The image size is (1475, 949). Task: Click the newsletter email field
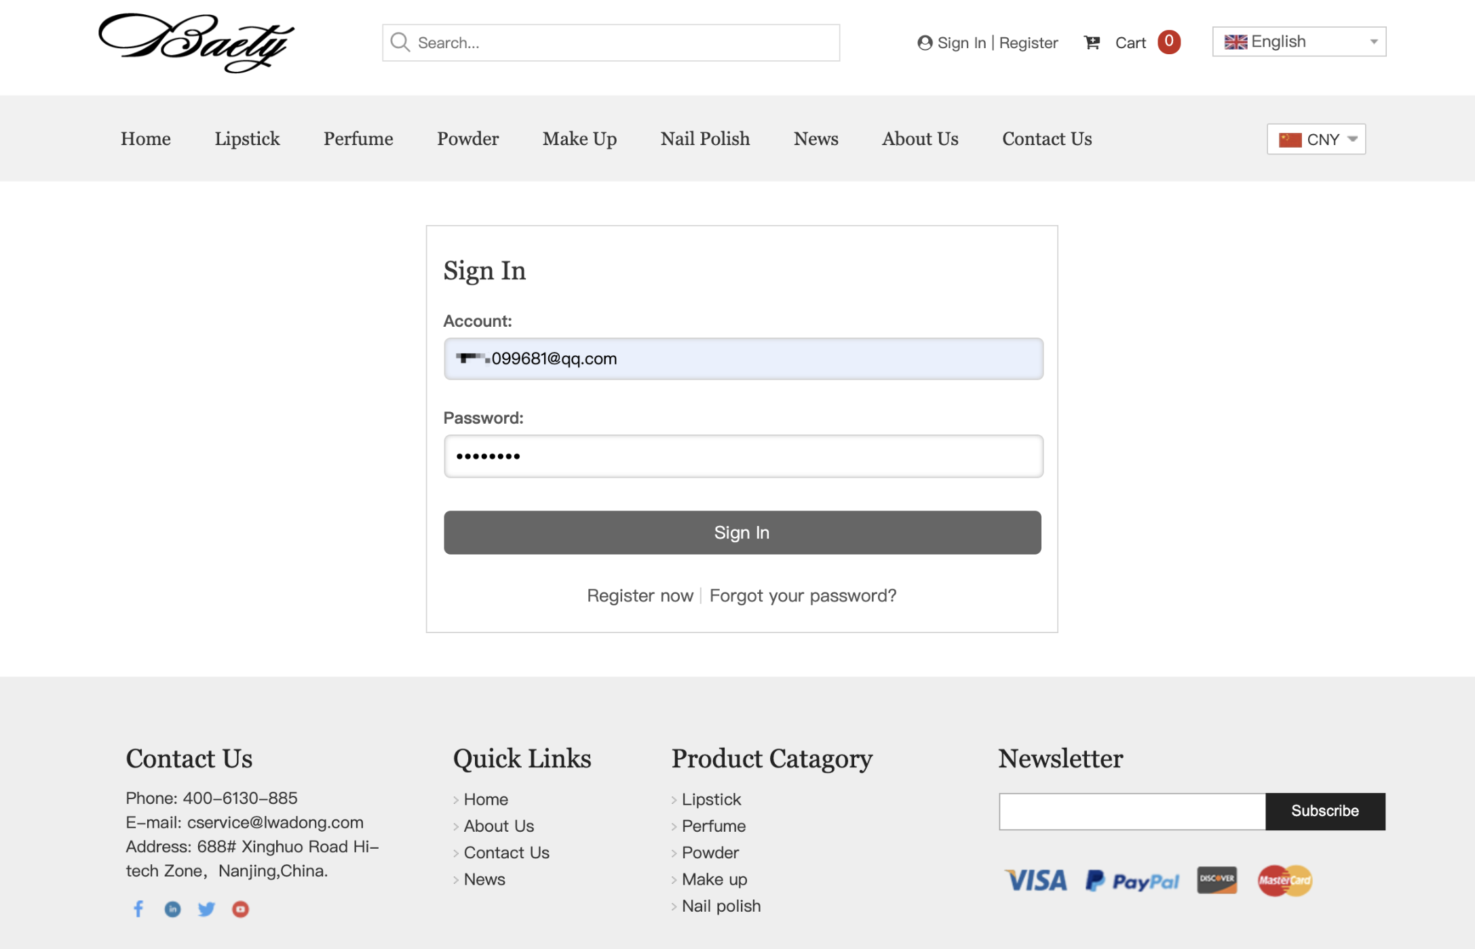1132,811
